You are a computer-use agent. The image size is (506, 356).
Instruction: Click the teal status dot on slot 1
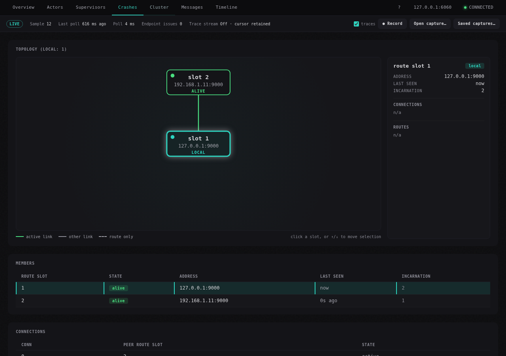click(x=172, y=137)
